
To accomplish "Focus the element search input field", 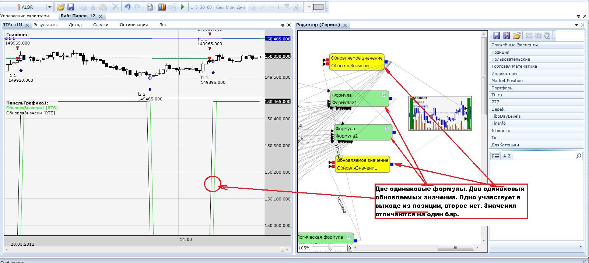I will coord(544,156).
